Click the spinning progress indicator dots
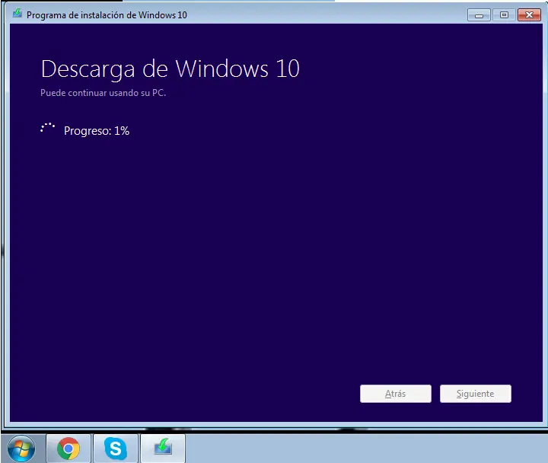The width and height of the screenshot is (548, 463). (x=47, y=128)
